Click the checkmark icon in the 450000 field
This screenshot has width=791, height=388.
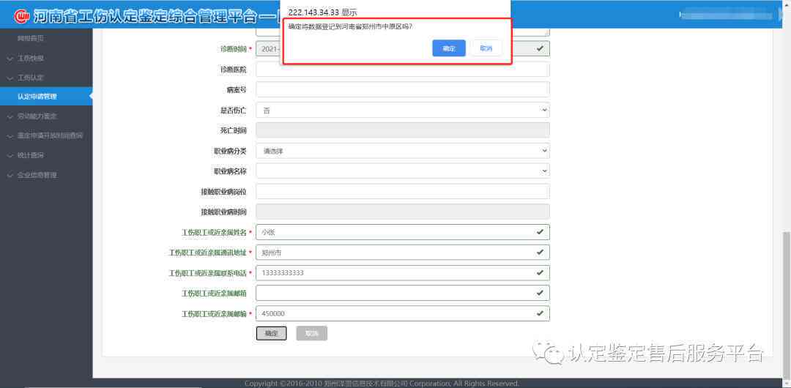click(x=540, y=313)
